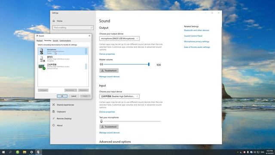Click Troubleshoot under Test your microphone
The image size is (275, 155).
[x=109, y=127]
